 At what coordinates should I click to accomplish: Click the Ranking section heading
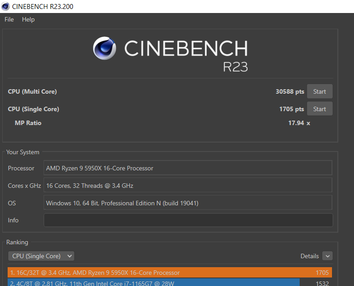(17, 242)
